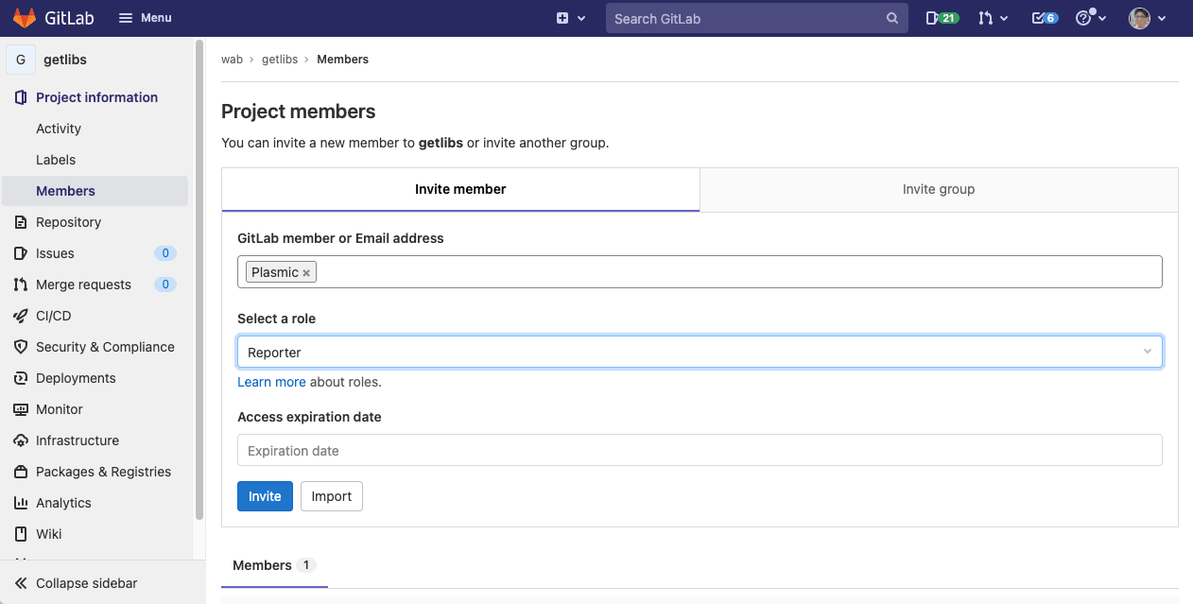This screenshot has height=604, width=1193.
Task: Click the Expiration date input
Action: click(x=700, y=450)
